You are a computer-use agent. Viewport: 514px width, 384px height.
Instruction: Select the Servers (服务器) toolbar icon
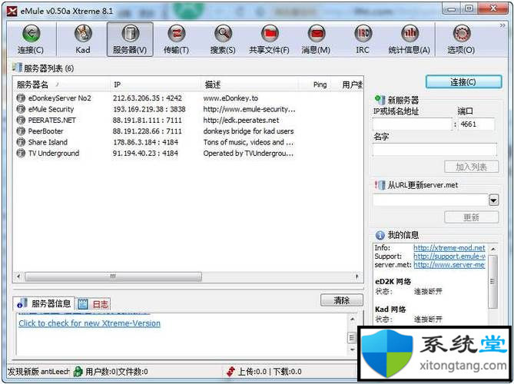130,34
